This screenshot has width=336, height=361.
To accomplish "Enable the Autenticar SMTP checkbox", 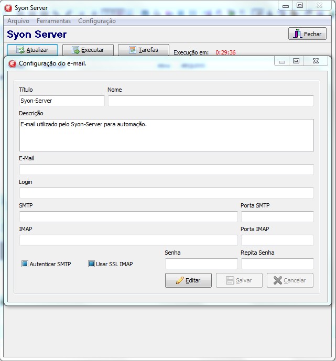I will 25,264.
